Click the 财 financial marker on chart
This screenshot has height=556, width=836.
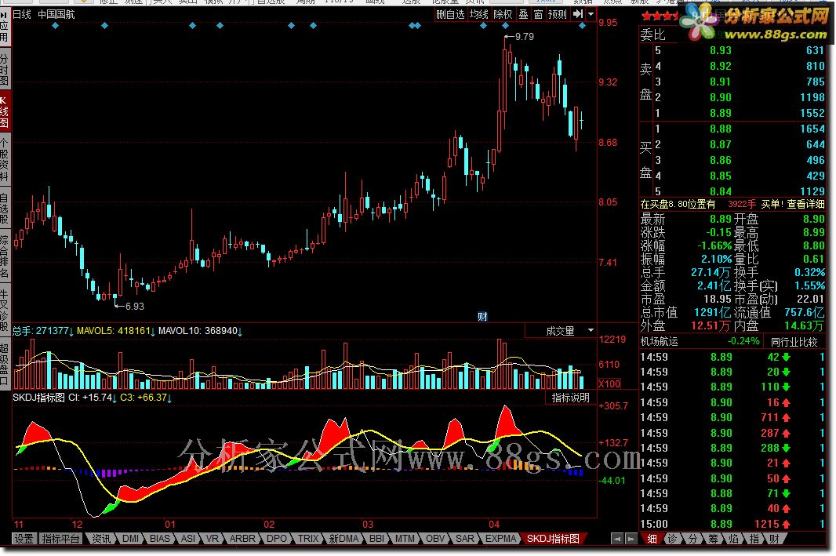pos(482,317)
